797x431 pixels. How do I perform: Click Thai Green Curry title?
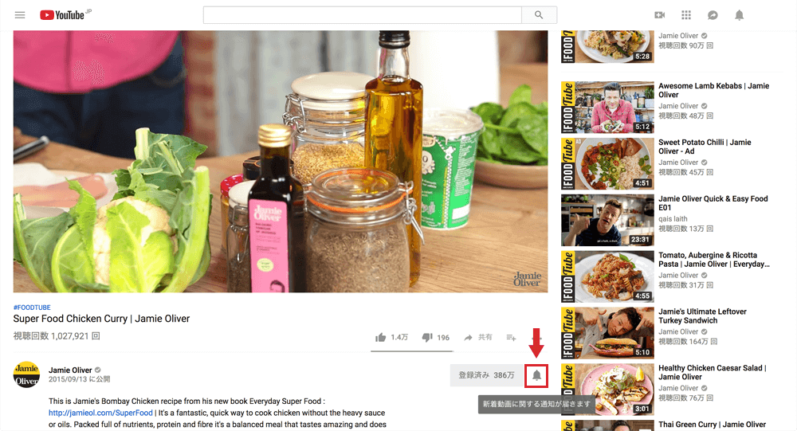(712, 425)
